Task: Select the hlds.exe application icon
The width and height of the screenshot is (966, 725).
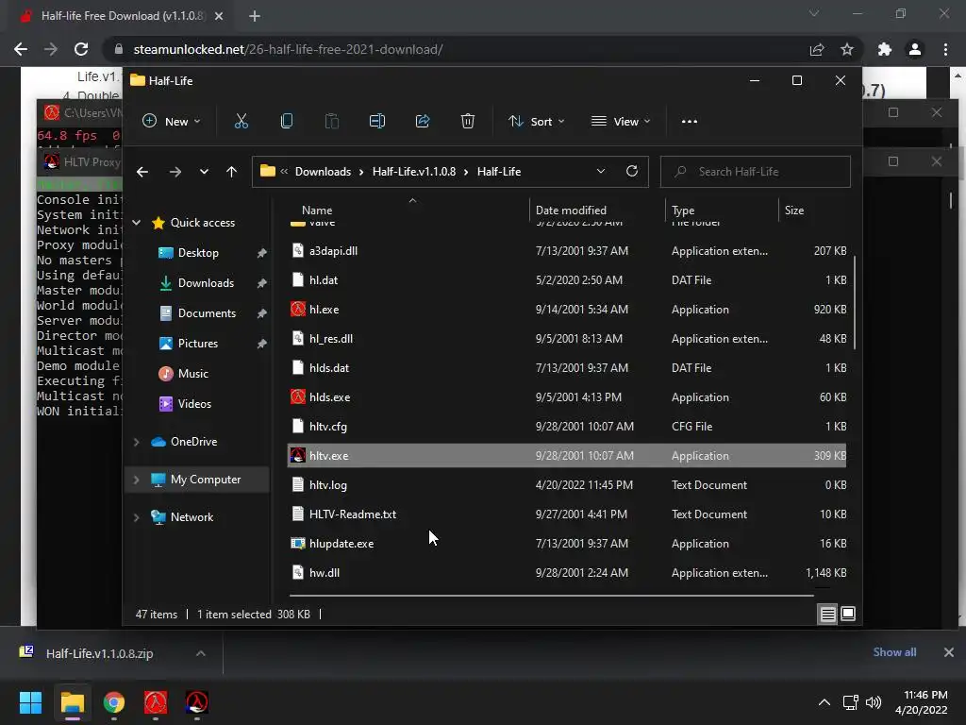Action: click(297, 397)
